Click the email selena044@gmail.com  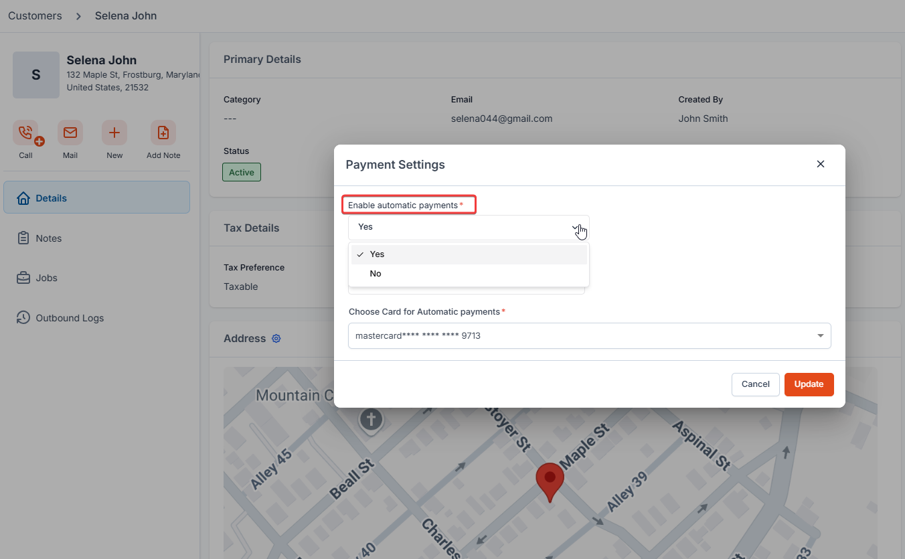501,118
